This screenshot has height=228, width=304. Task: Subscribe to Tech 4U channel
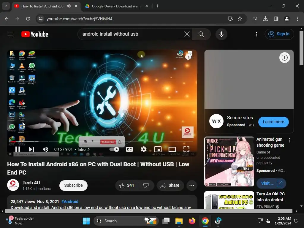coord(74,186)
